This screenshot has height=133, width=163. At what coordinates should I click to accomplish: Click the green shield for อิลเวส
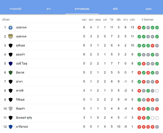click(x=10, y=73)
